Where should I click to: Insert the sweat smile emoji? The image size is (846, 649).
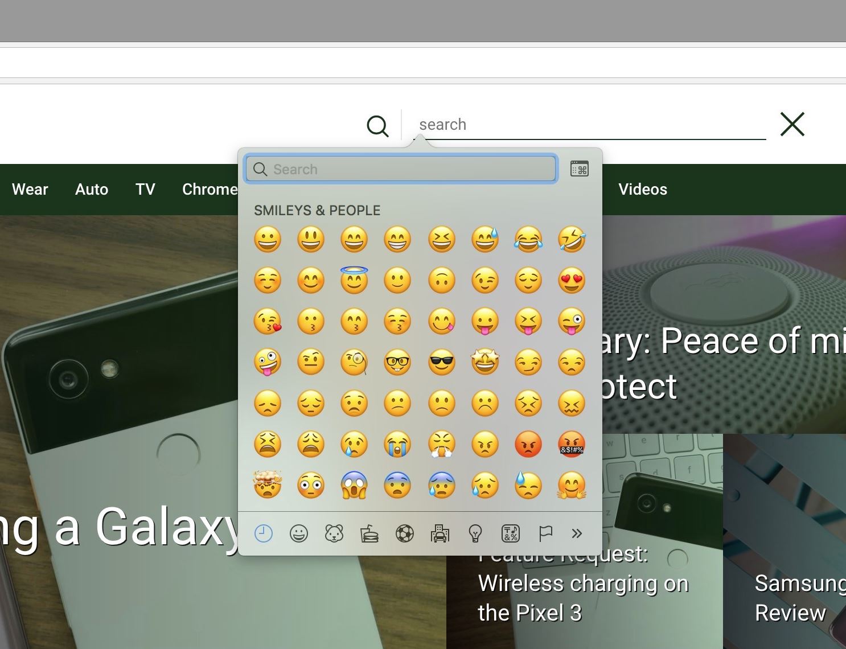(485, 239)
